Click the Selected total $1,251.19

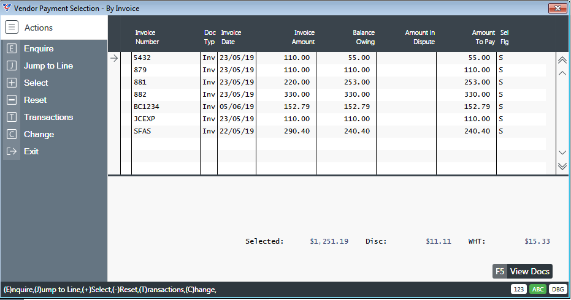329,241
